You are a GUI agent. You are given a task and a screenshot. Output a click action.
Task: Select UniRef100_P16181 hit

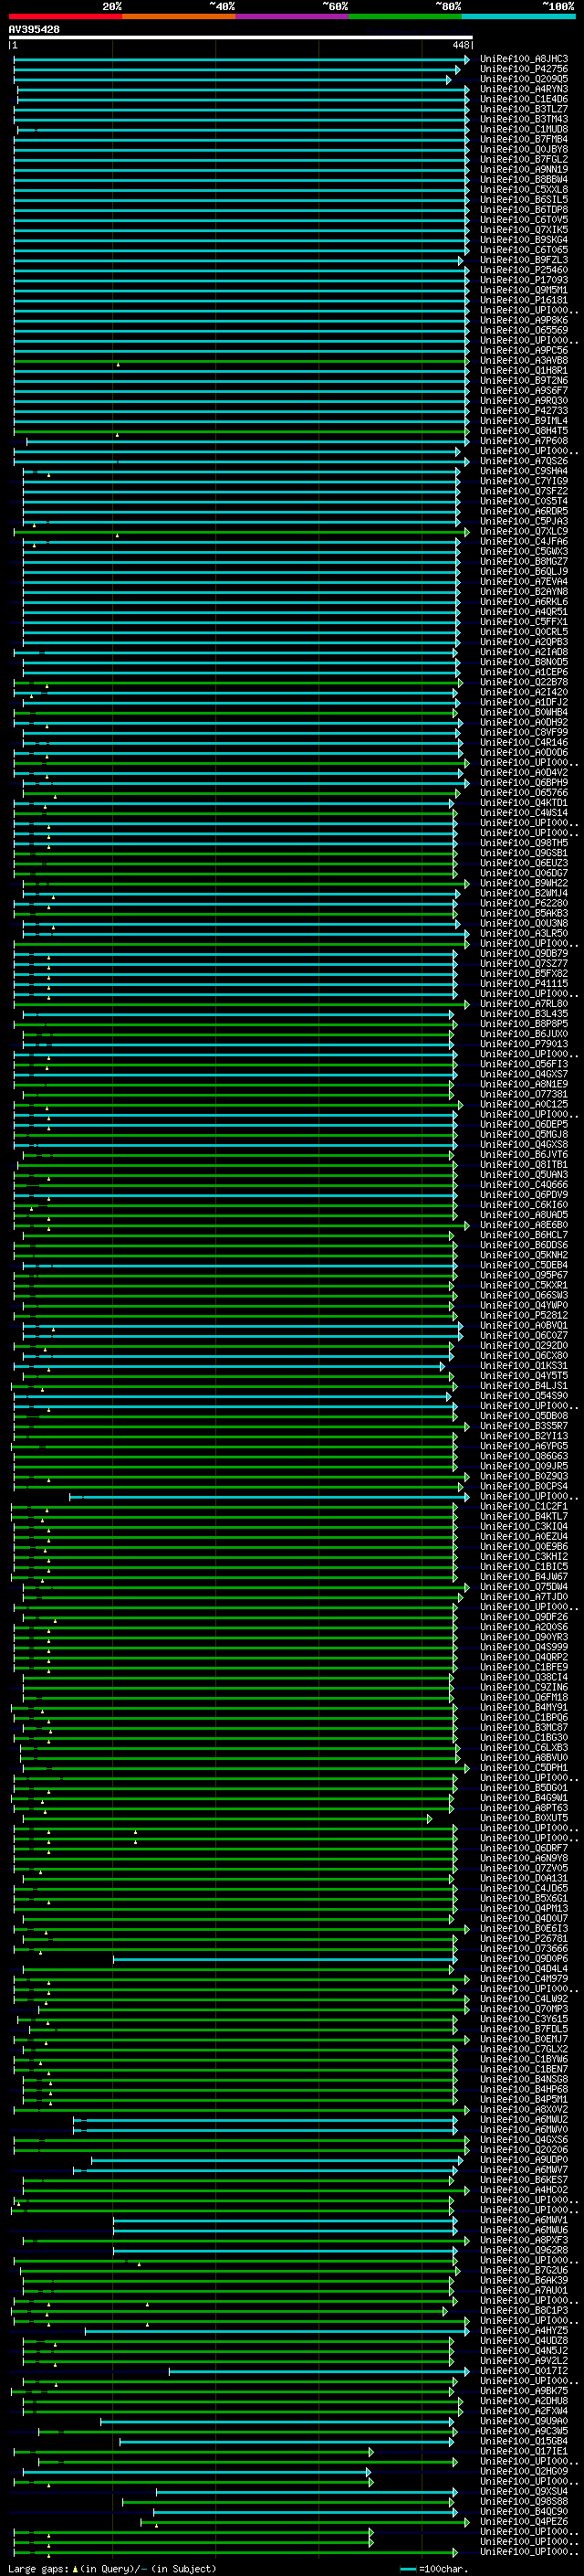tap(524, 300)
